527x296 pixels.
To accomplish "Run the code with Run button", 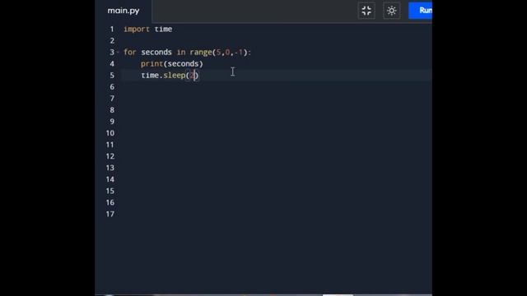I will pyautogui.click(x=421, y=11).
